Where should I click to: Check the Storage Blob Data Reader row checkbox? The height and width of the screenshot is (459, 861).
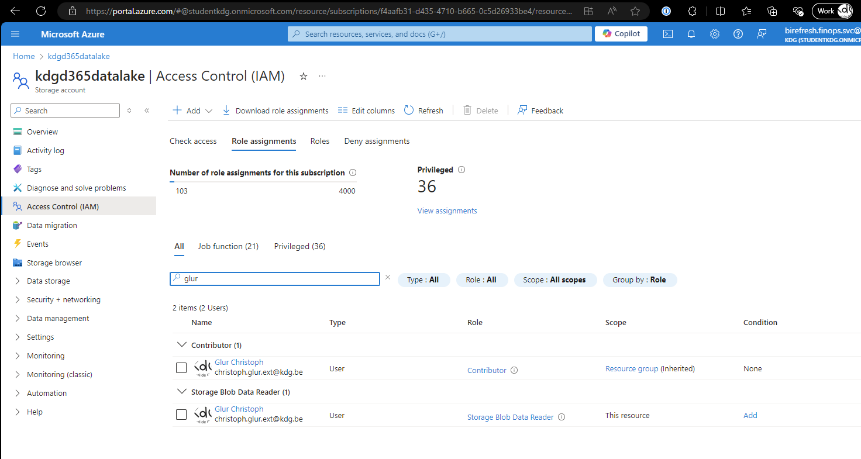point(181,415)
